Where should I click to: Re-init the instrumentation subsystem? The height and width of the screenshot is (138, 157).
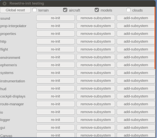(x=56, y=81)
